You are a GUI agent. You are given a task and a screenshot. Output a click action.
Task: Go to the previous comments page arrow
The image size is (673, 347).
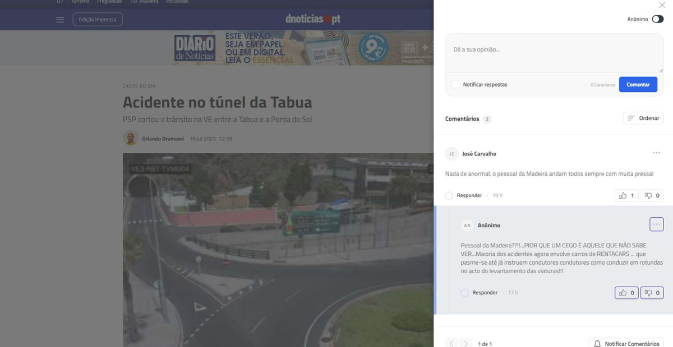click(451, 343)
